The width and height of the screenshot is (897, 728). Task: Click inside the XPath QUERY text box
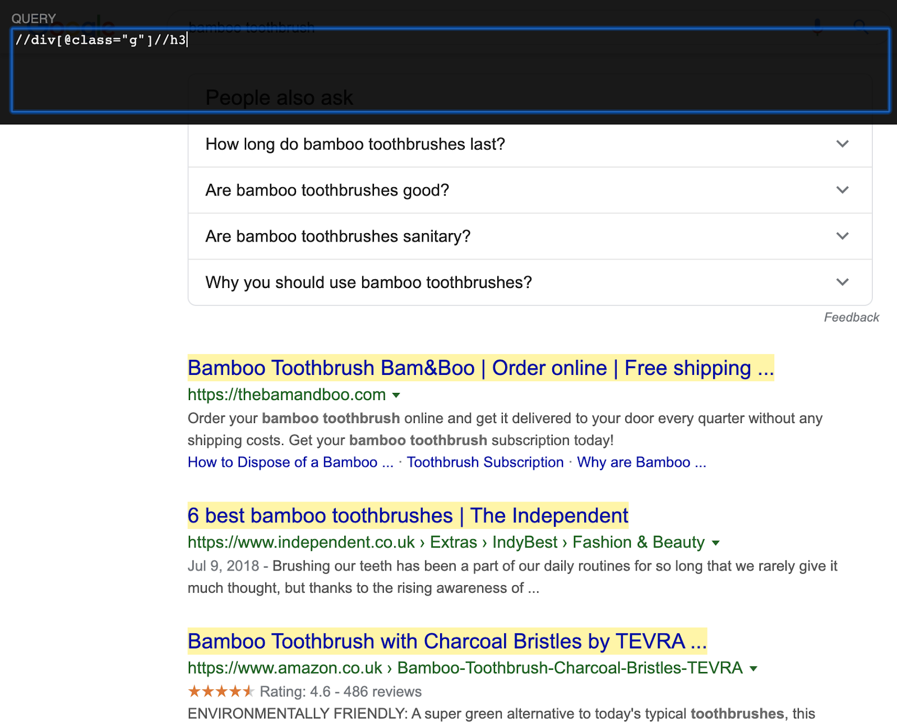pyautogui.click(x=450, y=70)
